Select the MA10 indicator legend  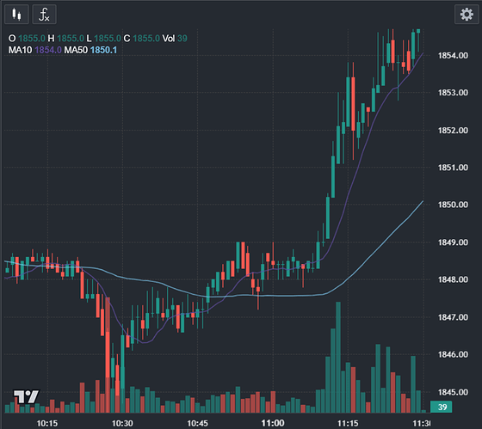[34, 50]
